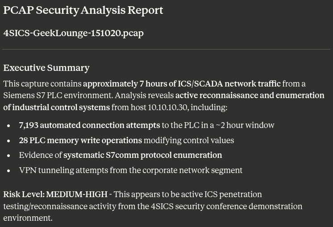
Task: Click the phrase 4SICS security conference demonstration
Action: pos(226,206)
